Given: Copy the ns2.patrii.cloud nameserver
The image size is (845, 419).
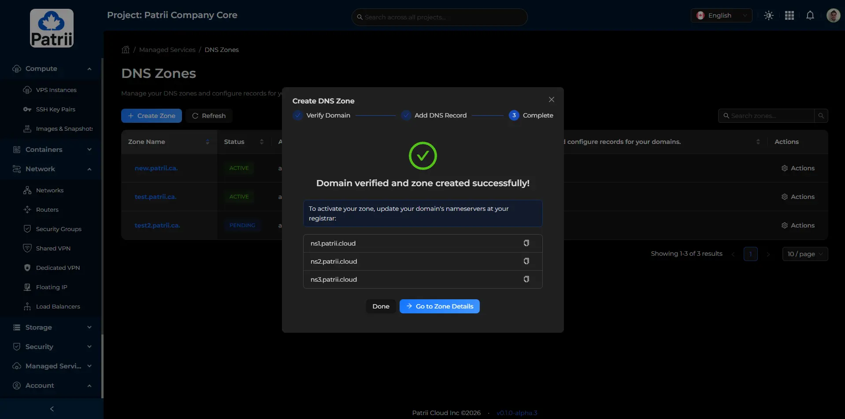Looking at the screenshot, I should [x=526, y=261].
